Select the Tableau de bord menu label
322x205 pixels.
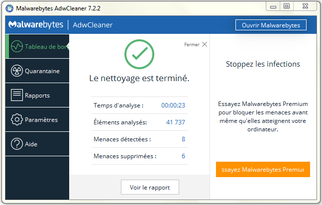pos(47,47)
